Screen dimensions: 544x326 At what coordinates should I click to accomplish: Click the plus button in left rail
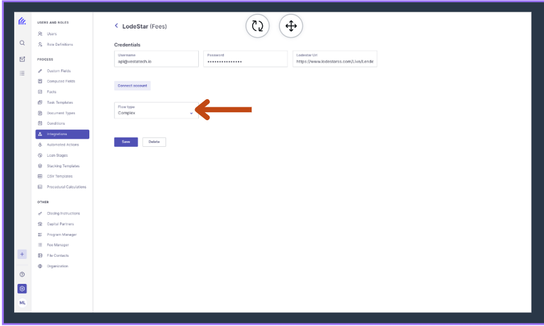point(22,254)
